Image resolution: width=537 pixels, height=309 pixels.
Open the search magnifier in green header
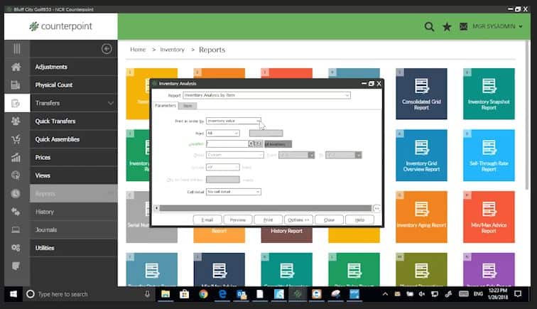click(429, 26)
